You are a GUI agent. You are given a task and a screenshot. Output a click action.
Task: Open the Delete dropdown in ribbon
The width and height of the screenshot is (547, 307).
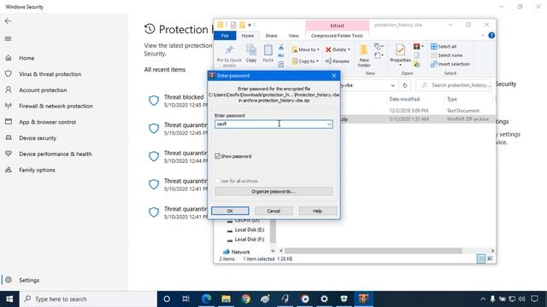(x=338, y=49)
